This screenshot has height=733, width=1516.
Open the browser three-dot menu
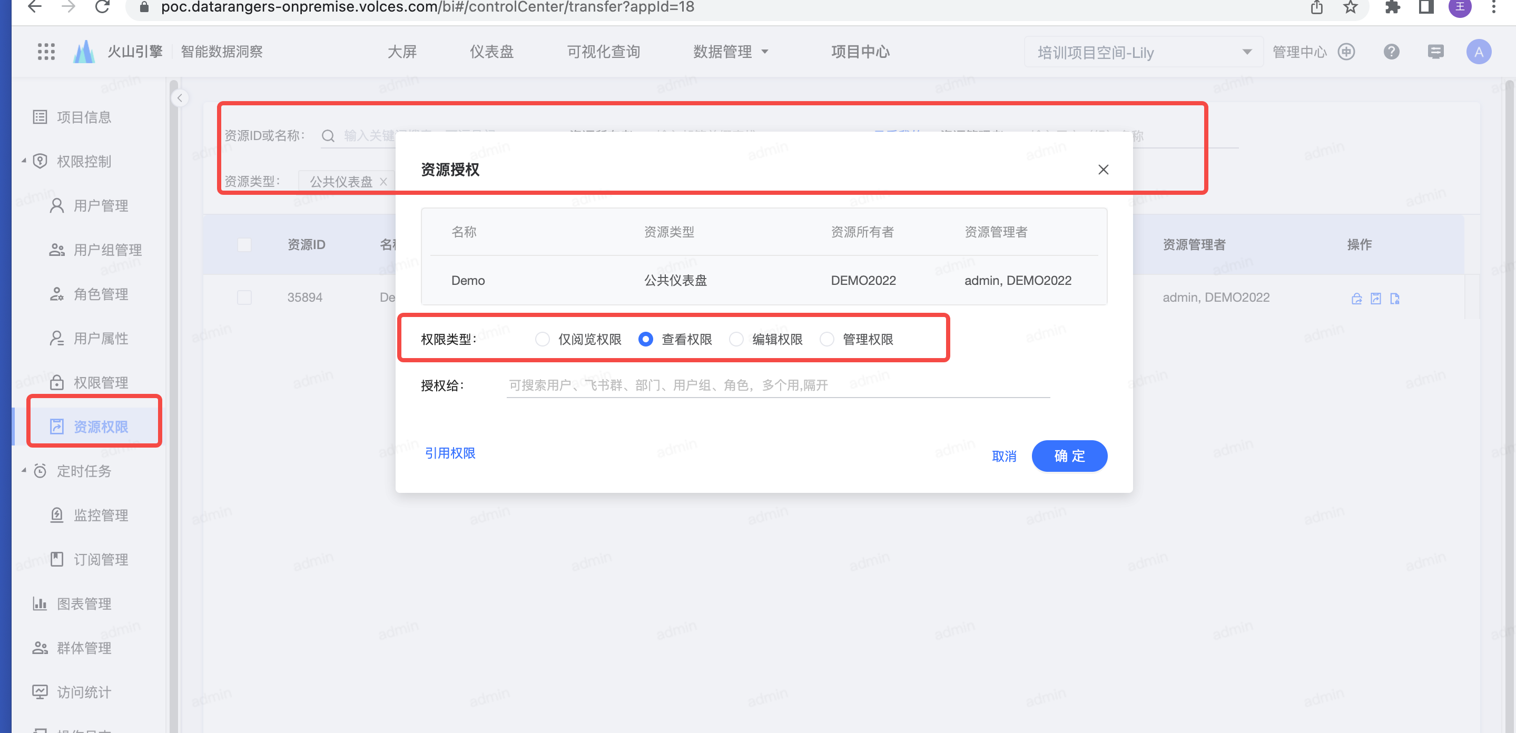tap(1494, 6)
